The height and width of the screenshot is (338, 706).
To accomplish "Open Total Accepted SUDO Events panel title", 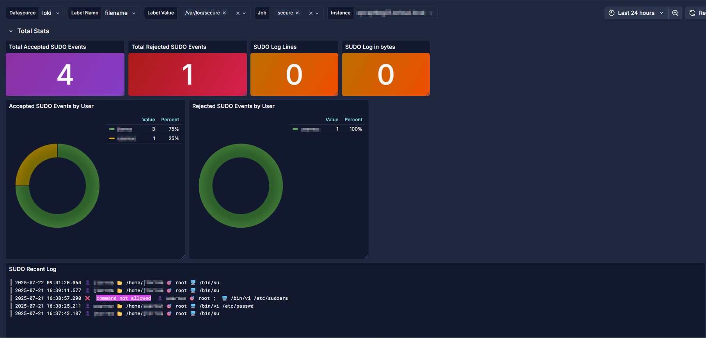I will pyautogui.click(x=47, y=47).
